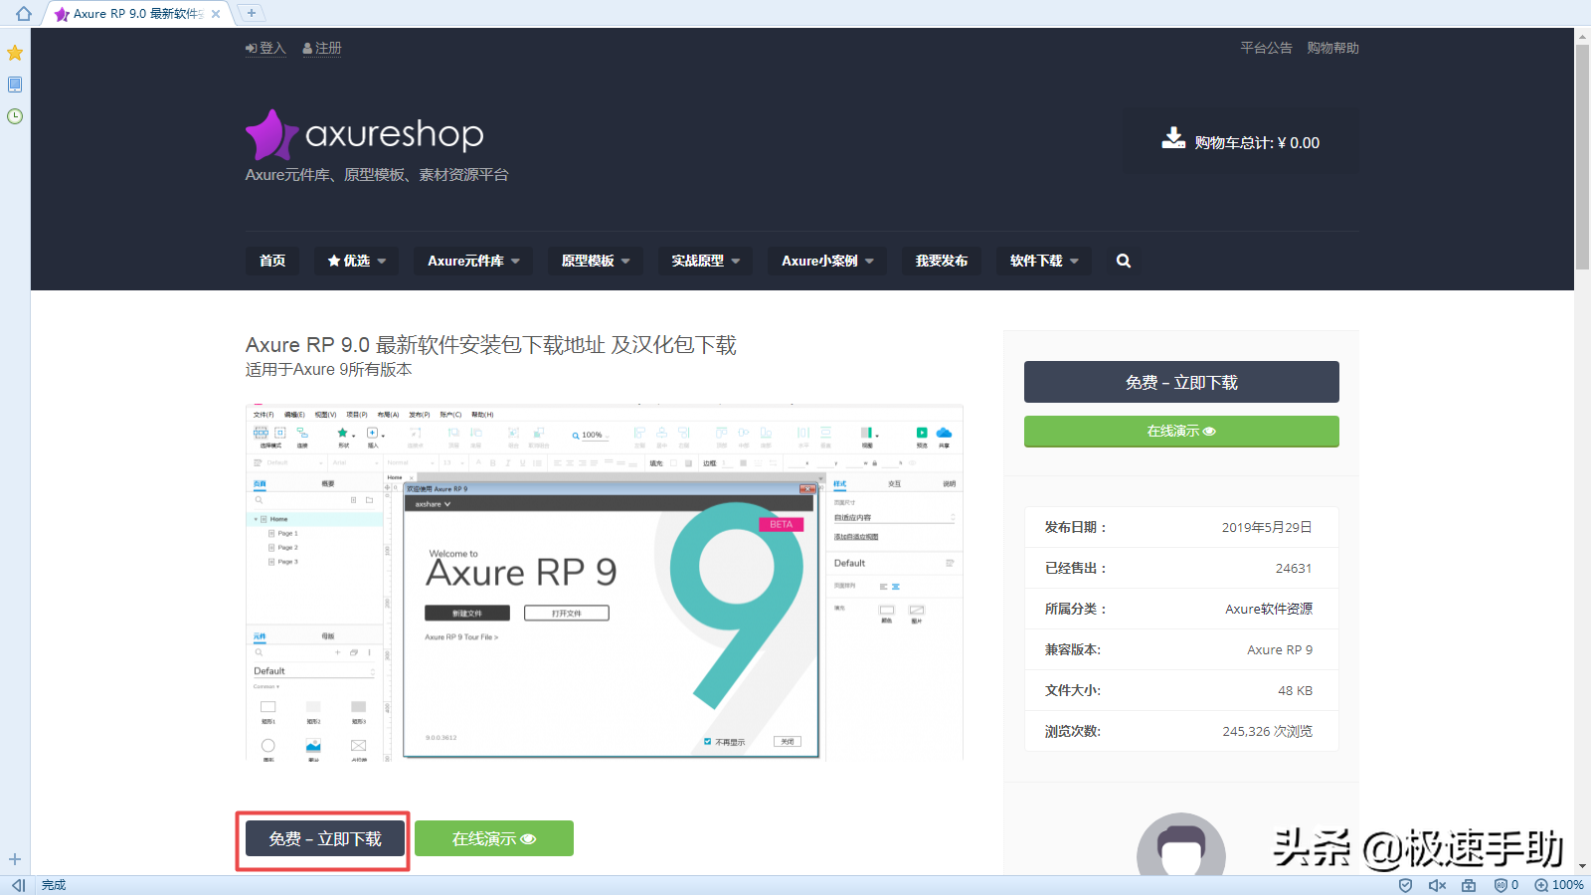This screenshot has height=895, width=1591.
Task: Open the 平台公告 link
Action: click(1266, 48)
